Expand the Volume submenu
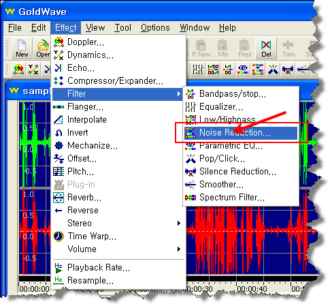 point(119,249)
